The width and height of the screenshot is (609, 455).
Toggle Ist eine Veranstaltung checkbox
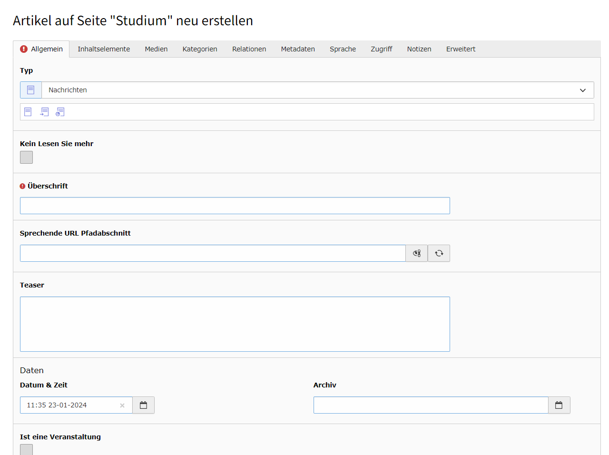pyautogui.click(x=26, y=450)
